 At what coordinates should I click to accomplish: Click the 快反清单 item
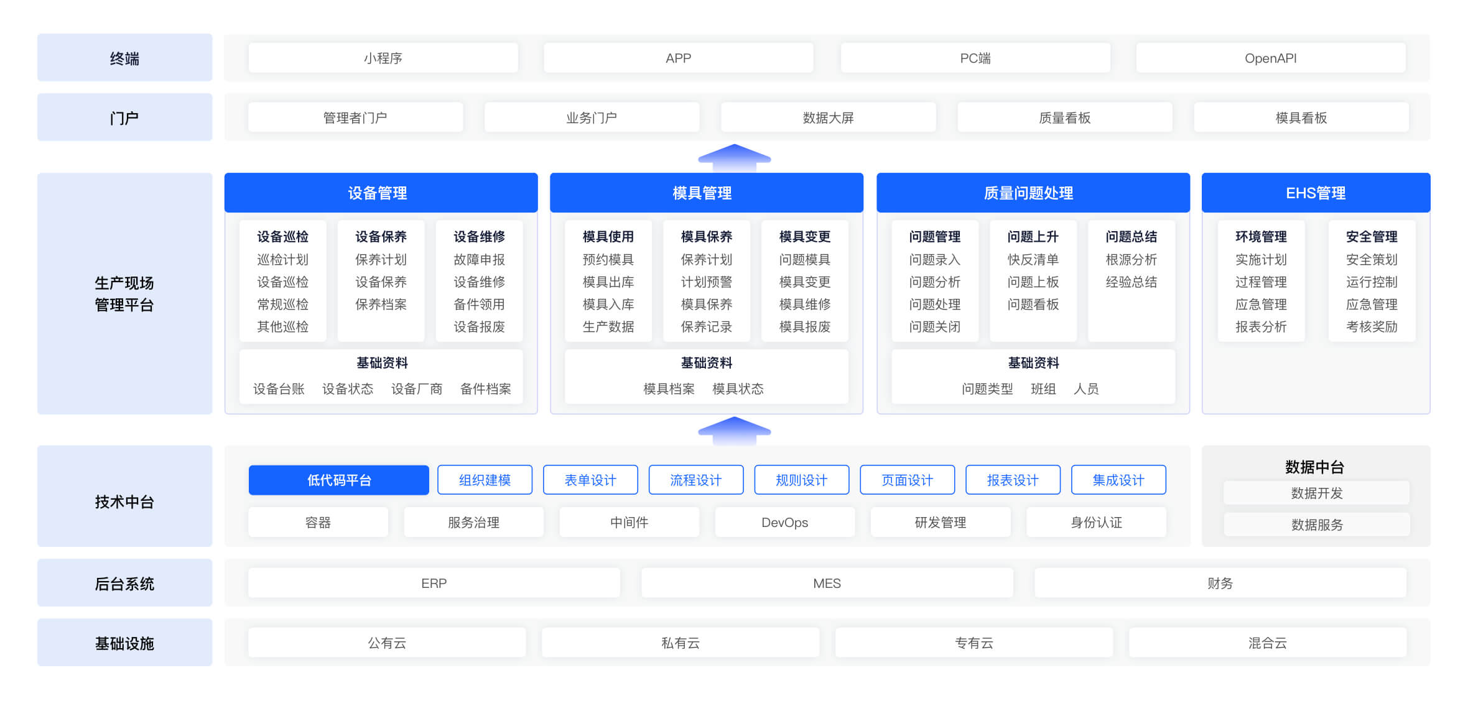[x=1033, y=259]
